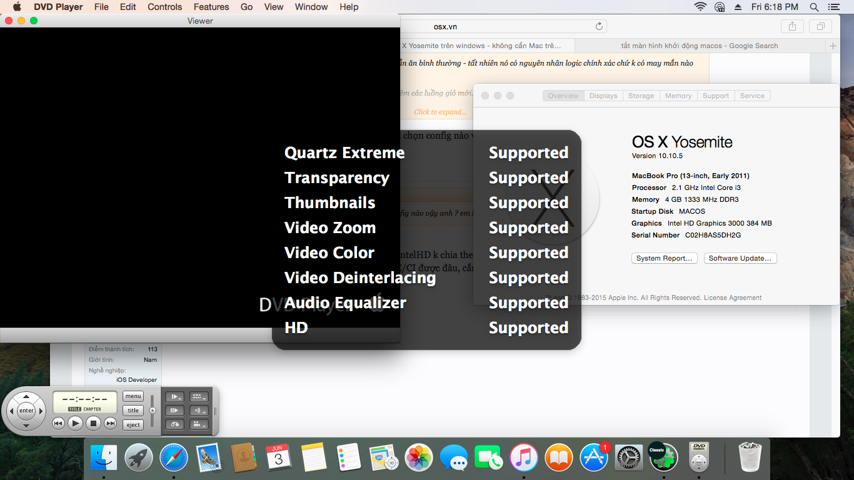Open FaceTime from the Dock
Screen dimensions: 854x480
(x=488, y=458)
